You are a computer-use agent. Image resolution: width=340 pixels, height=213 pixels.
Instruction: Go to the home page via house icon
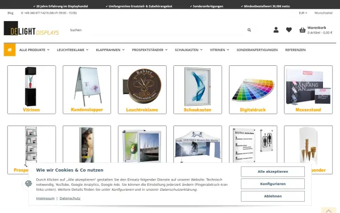(10, 50)
